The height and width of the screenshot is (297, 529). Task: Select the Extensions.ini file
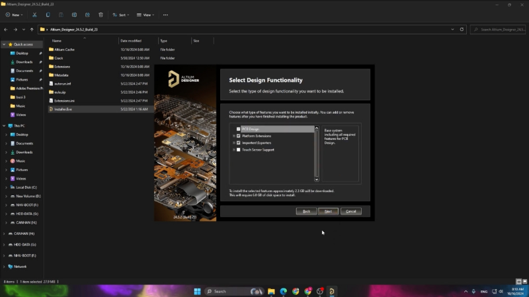pos(64,101)
